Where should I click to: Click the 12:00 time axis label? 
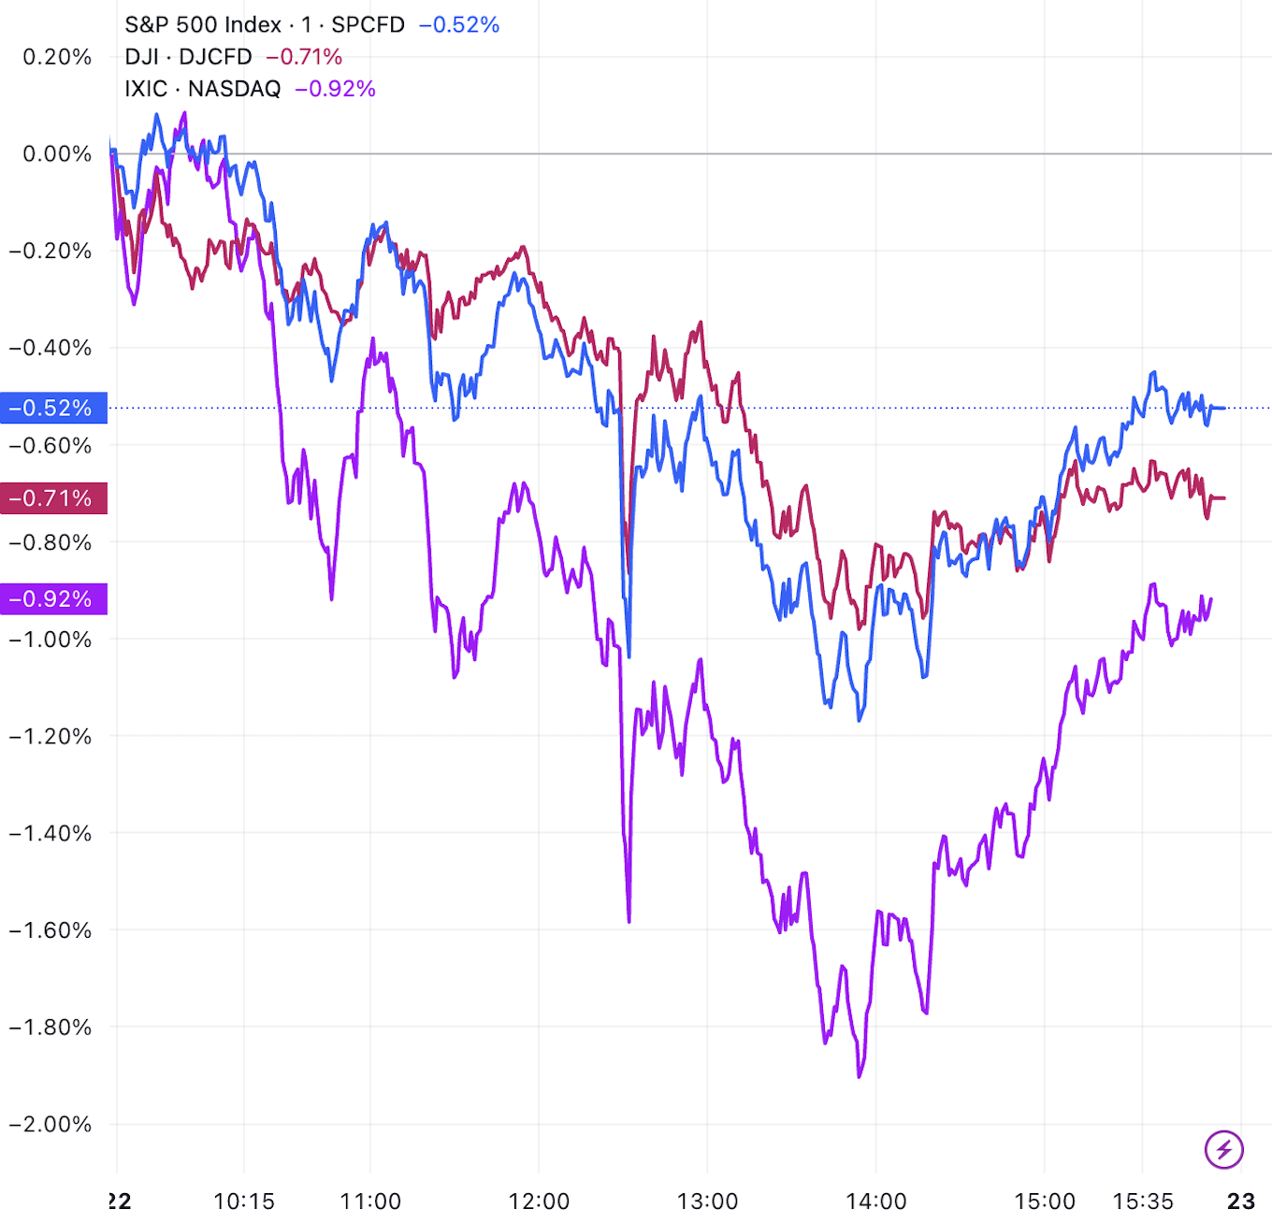pyautogui.click(x=539, y=1201)
